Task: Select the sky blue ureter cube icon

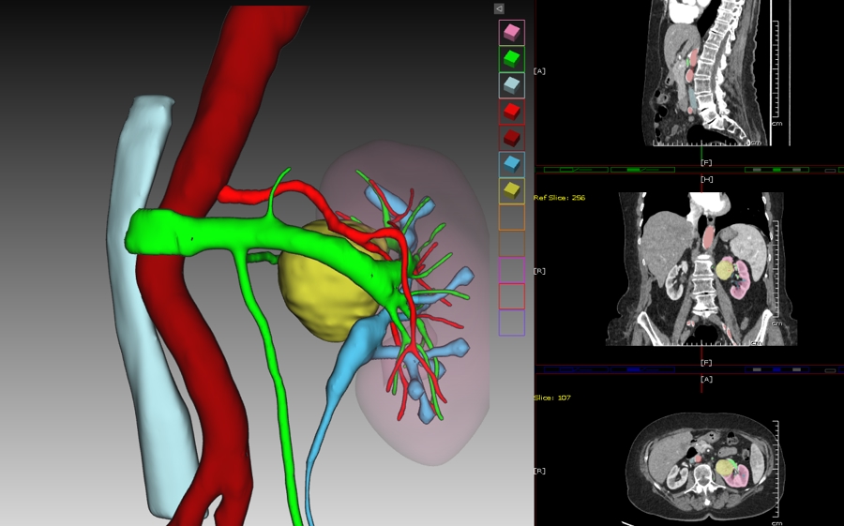Action: 511,164
